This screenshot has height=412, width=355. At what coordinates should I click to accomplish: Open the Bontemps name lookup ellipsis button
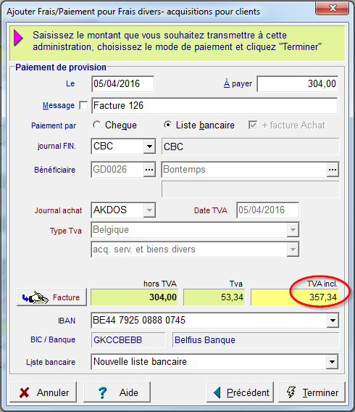pos(333,170)
